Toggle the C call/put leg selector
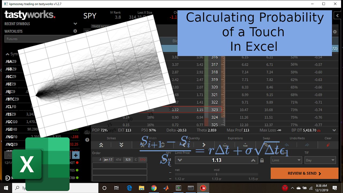This screenshot has width=343, height=193. (x=136, y=159)
